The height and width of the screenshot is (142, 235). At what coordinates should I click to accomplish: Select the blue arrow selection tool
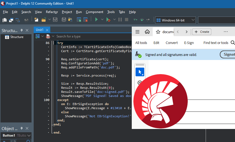click(140, 72)
